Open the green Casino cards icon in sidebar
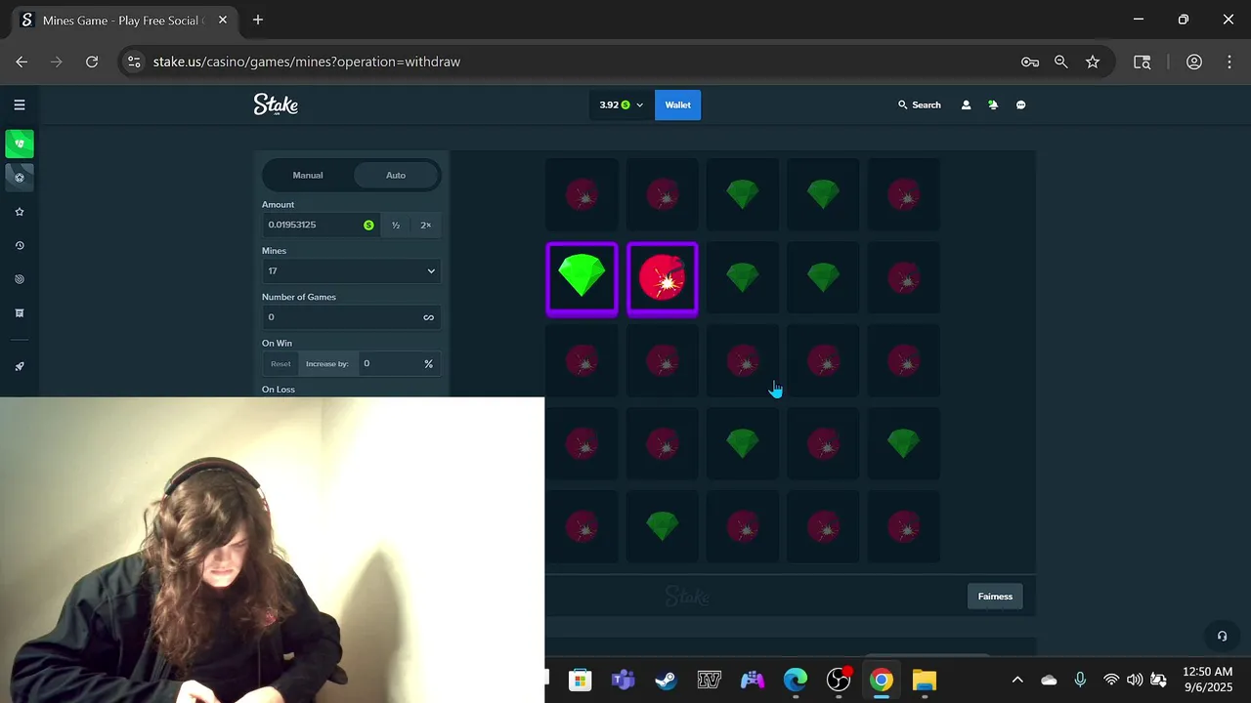This screenshot has width=1251, height=703. click(20, 144)
